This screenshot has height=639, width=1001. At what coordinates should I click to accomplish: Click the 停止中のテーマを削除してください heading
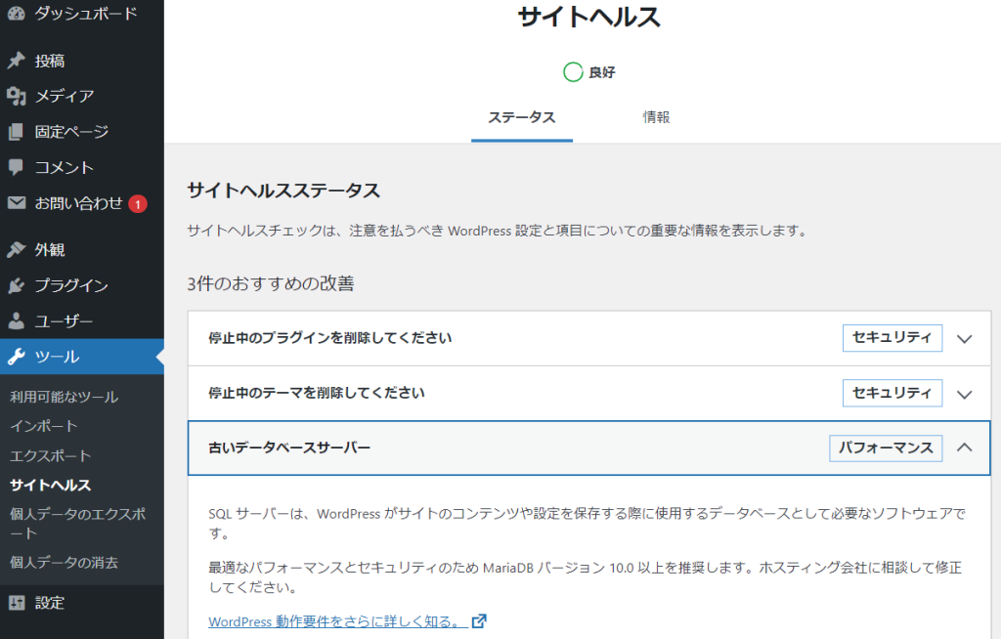[x=317, y=393]
